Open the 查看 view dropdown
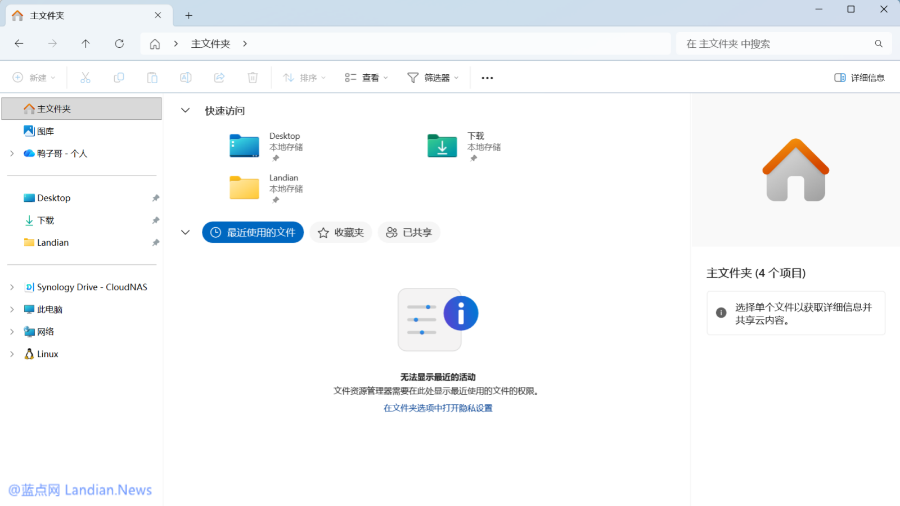The width and height of the screenshot is (900, 506). pyautogui.click(x=366, y=78)
